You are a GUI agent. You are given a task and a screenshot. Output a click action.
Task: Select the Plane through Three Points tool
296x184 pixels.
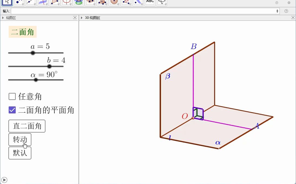tap(90, 2)
